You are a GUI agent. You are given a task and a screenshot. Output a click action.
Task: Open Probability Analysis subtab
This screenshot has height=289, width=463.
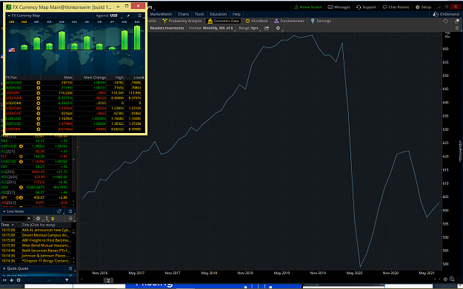(x=182, y=21)
